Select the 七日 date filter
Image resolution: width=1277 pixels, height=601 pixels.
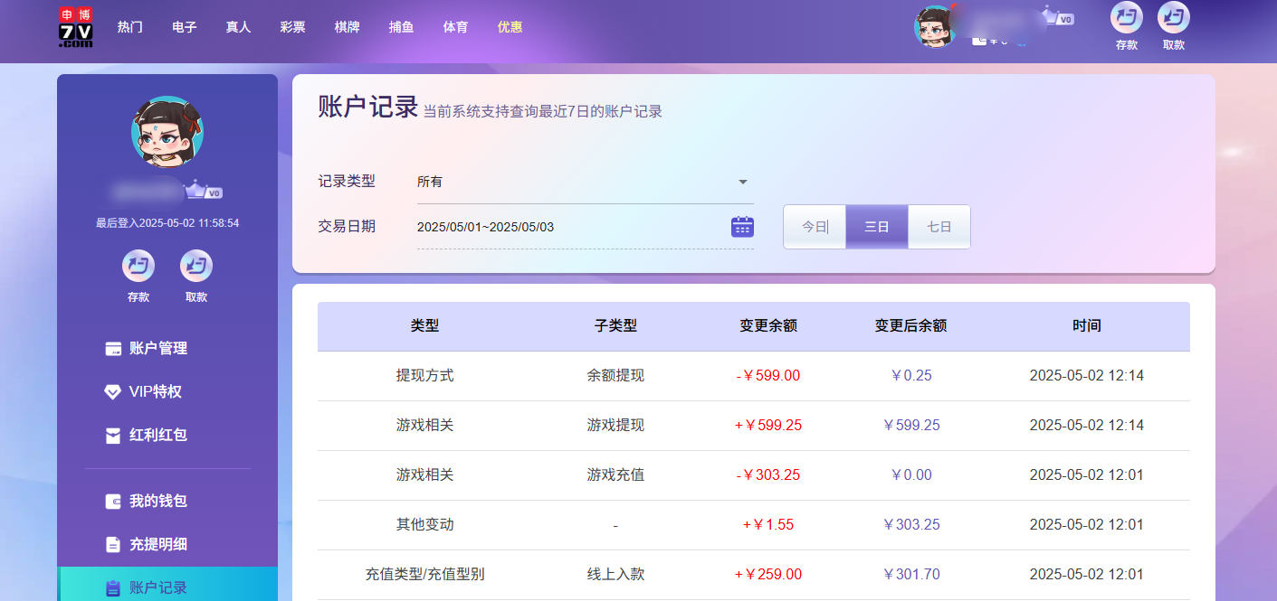click(x=939, y=227)
